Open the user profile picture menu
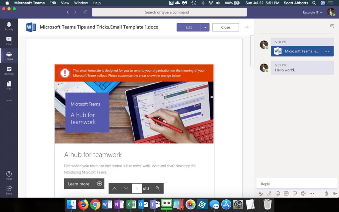Screen dimensions: 339x212 (331, 12)
